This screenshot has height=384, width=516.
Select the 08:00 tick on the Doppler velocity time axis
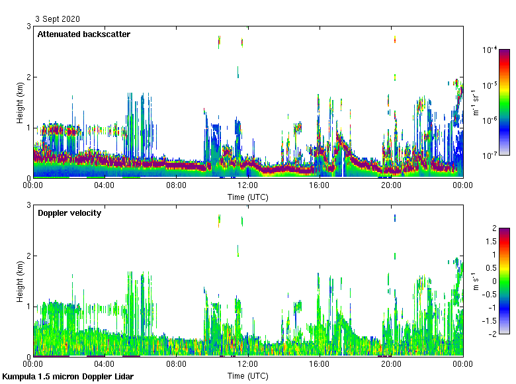pos(176,365)
